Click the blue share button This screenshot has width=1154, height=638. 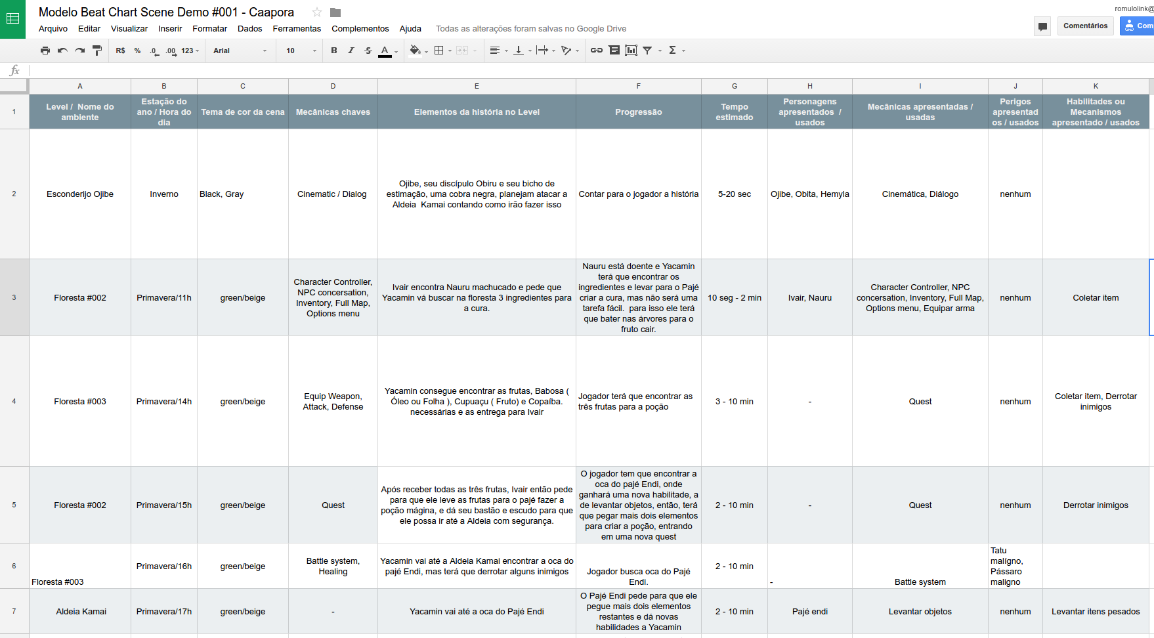[1138, 26]
